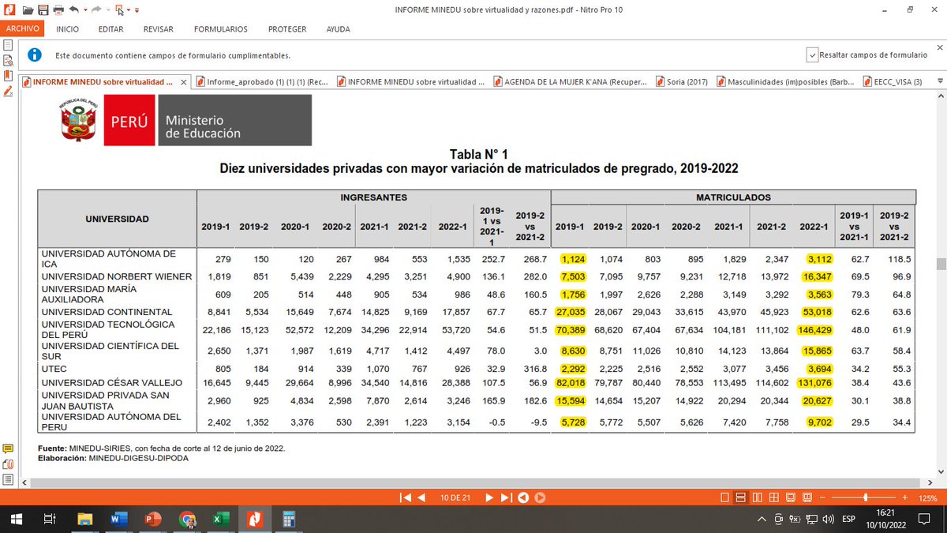Open the Signatures panel in the left sidebar

pos(8,92)
